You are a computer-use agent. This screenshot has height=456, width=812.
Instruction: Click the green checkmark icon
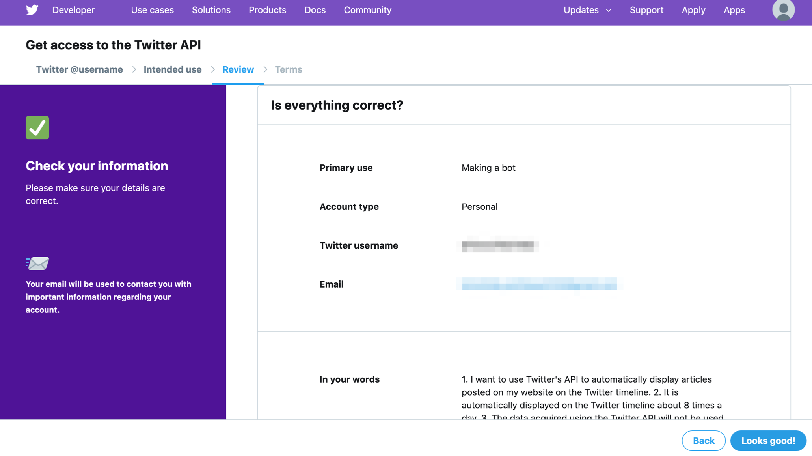[37, 127]
